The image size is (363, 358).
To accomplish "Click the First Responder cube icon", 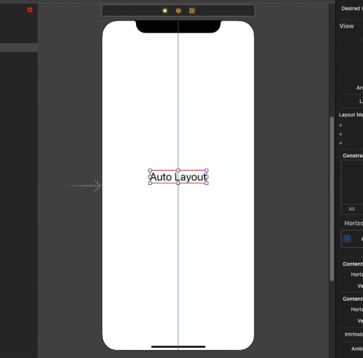I will pyautogui.click(x=178, y=11).
